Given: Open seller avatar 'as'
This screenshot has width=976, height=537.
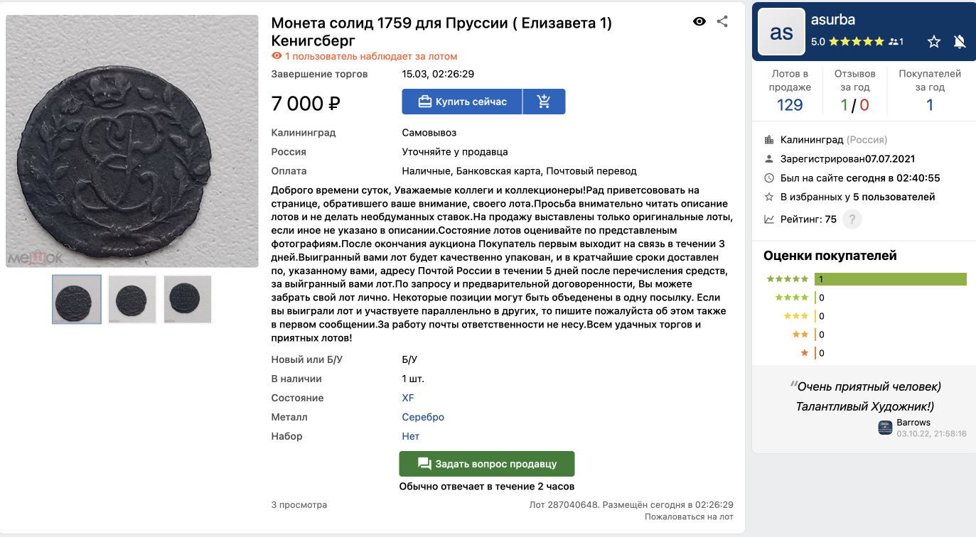Looking at the screenshot, I should 781,32.
